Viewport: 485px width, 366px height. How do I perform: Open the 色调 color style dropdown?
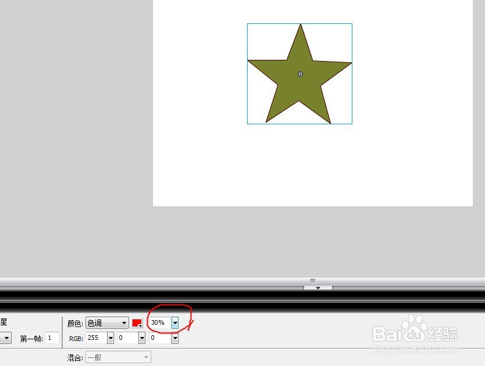coord(107,323)
